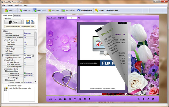Click the Float template button
The image size is (169, 107).
13,22
